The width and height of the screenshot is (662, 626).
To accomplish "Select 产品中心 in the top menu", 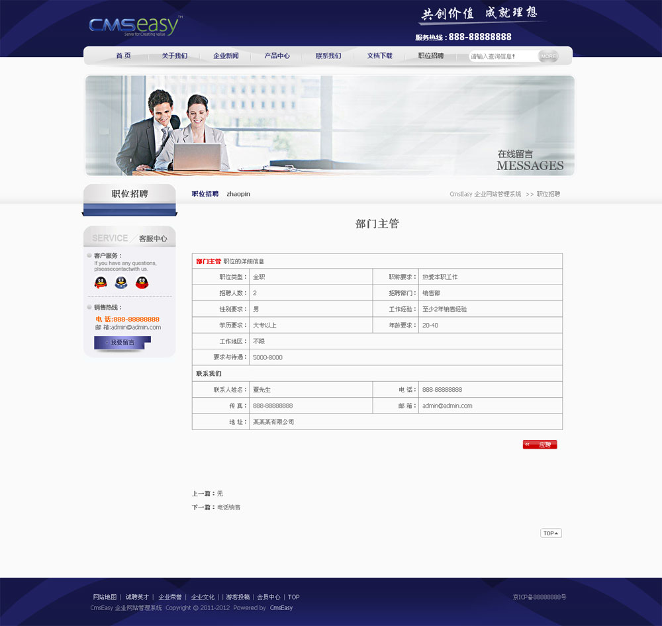I will 277,56.
